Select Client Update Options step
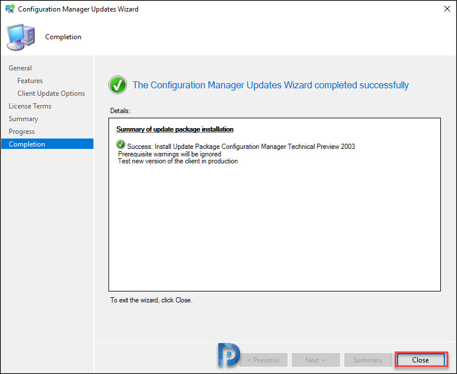 point(51,93)
